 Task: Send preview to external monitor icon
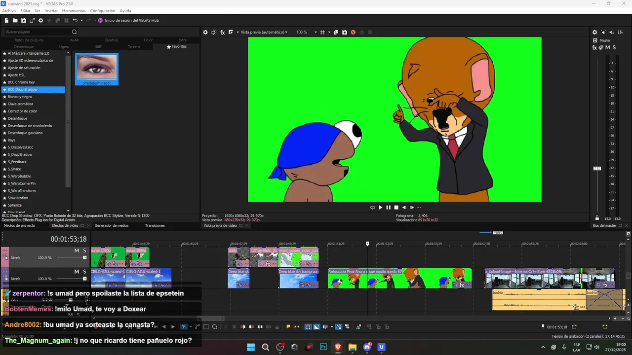[214, 32]
